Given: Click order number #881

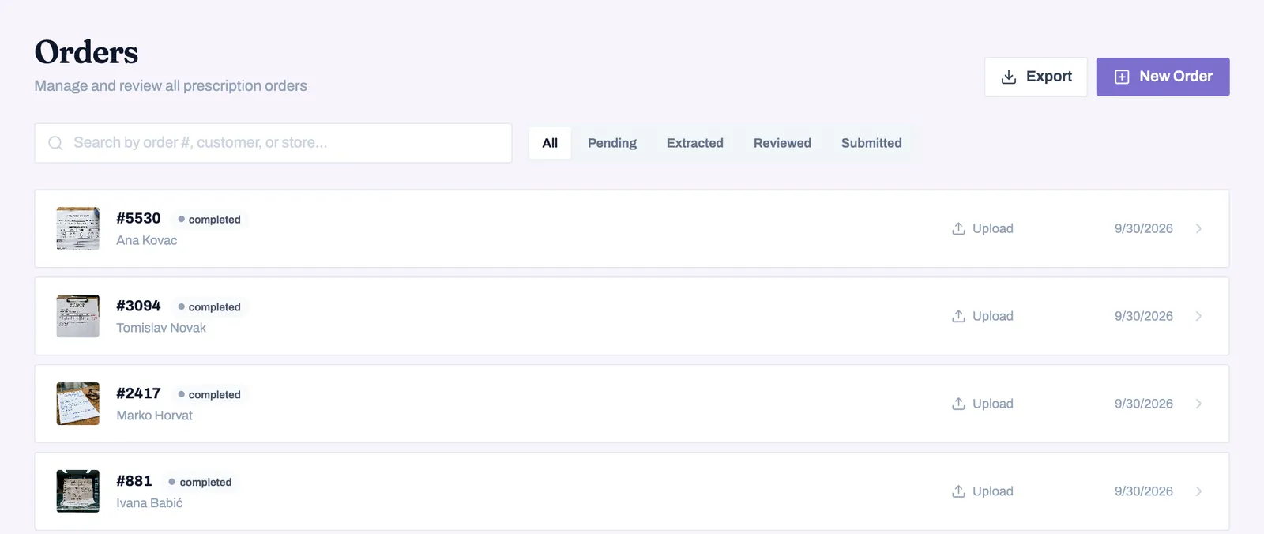Looking at the screenshot, I should [134, 481].
